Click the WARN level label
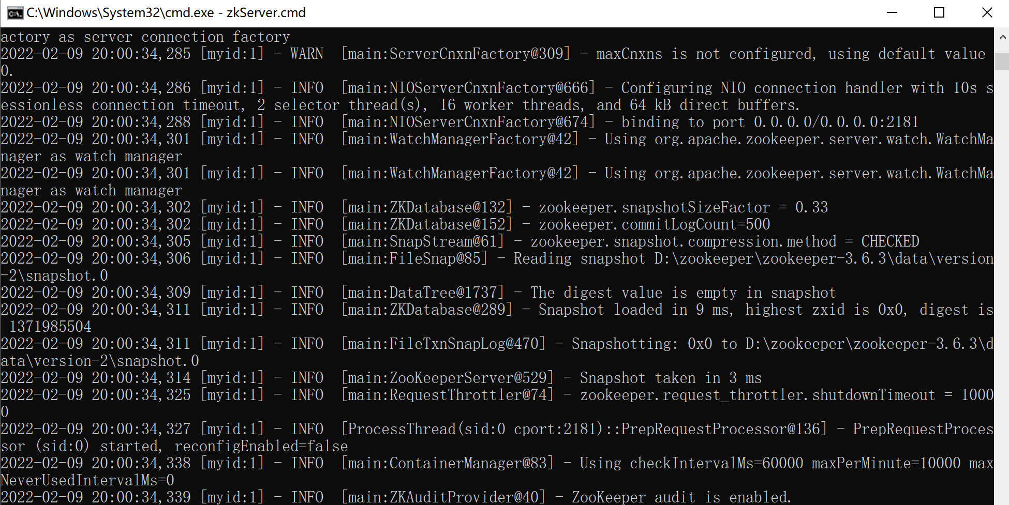 (x=307, y=54)
